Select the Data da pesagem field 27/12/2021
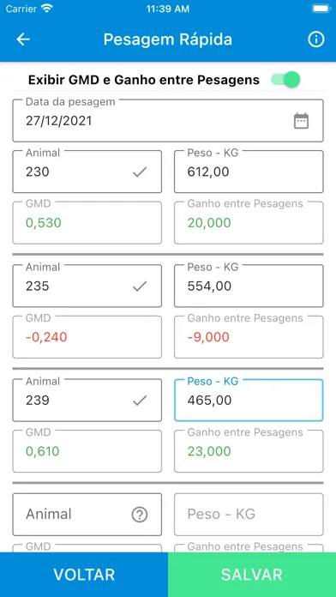This screenshot has width=336, height=597. (168, 121)
